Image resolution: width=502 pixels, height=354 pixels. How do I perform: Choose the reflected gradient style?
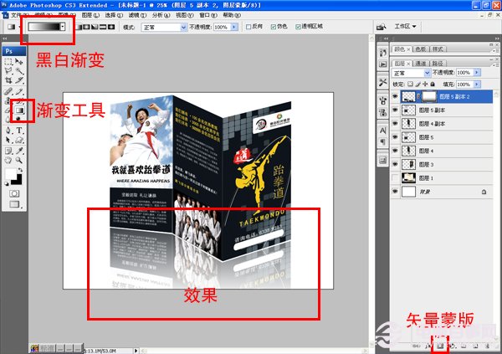point(103,27)
